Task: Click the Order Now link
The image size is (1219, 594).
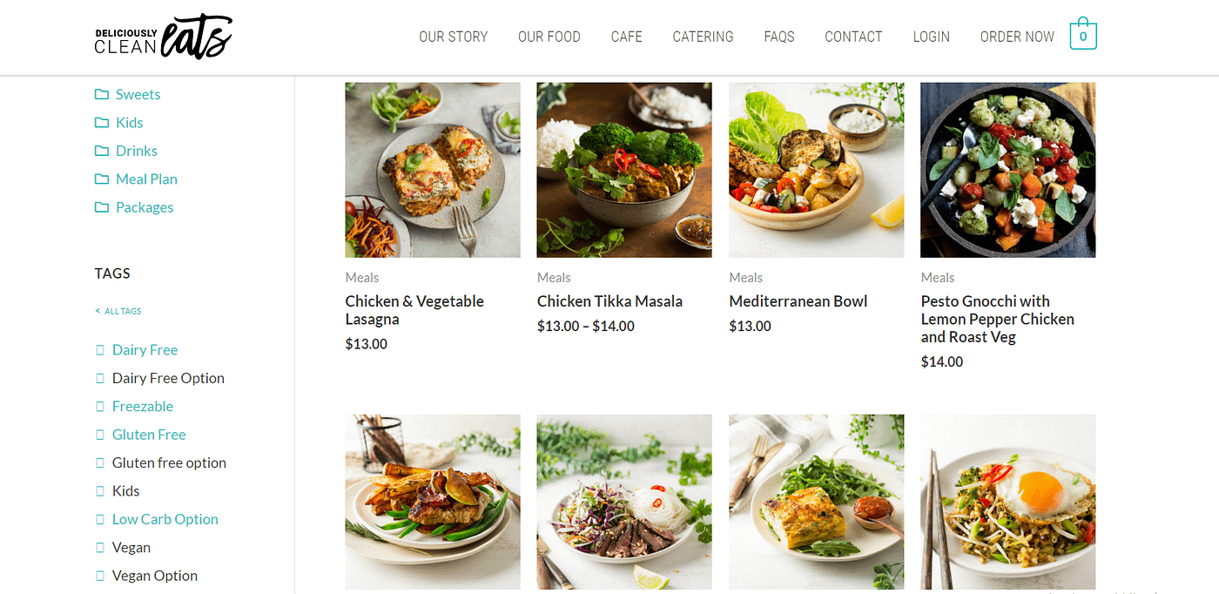Action: click(1017, 37)
